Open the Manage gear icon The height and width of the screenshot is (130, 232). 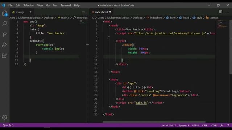pyautogui.click(x=5, y=117)
